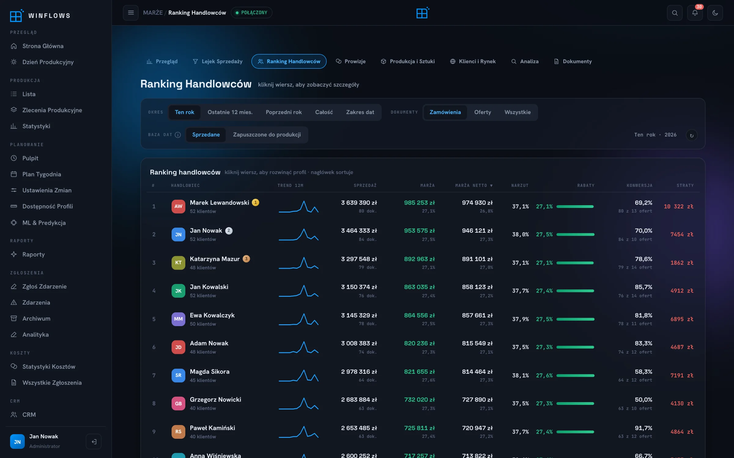Sort table by Handlowiec header
Viewport: 734px width, 458px height.
click(185, 186)
